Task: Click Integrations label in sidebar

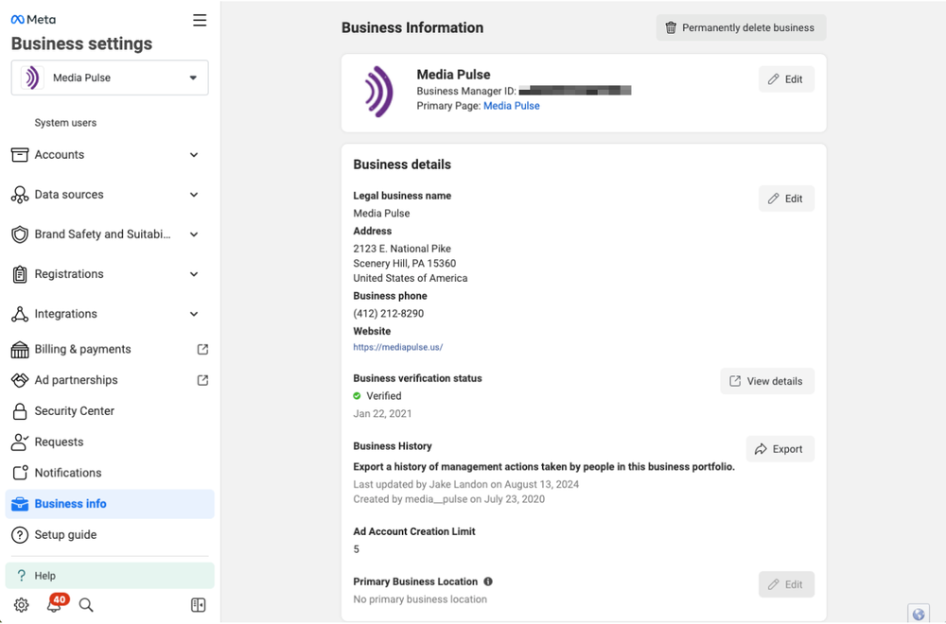Action: pos(65,314)
